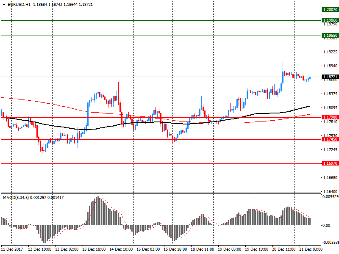This screenshot has width=339, height=254.
Task: Click the 12 Dec 10:00 time label
Action: coord(40,249)
